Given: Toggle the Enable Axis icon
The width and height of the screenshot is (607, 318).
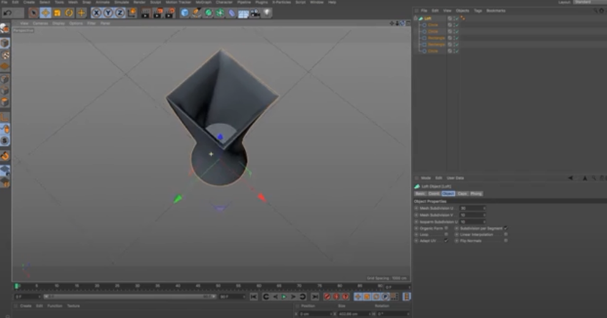Looking at the screenshot, I should 5,117.
